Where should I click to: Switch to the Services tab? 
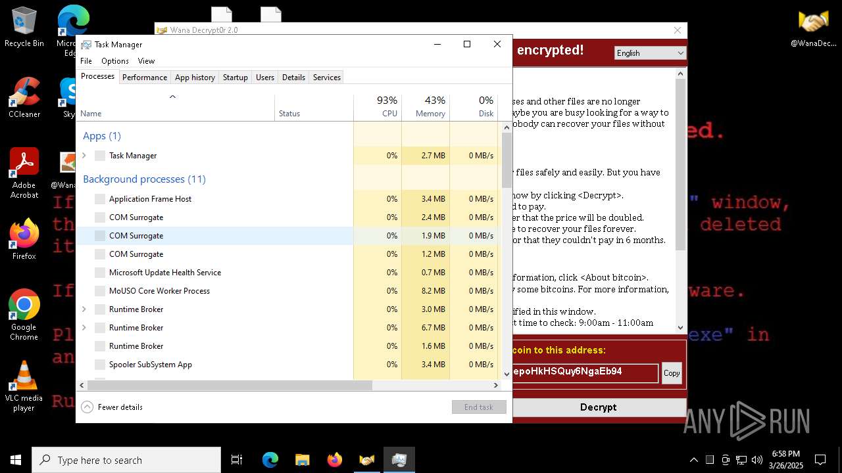pyautogui.click(x=327, y=78)
